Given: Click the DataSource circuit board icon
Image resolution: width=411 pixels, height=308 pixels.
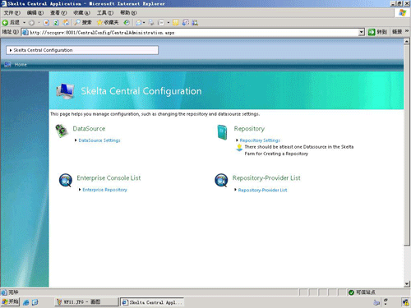Looking at the screenshot, I should click(x=62, y=131).
